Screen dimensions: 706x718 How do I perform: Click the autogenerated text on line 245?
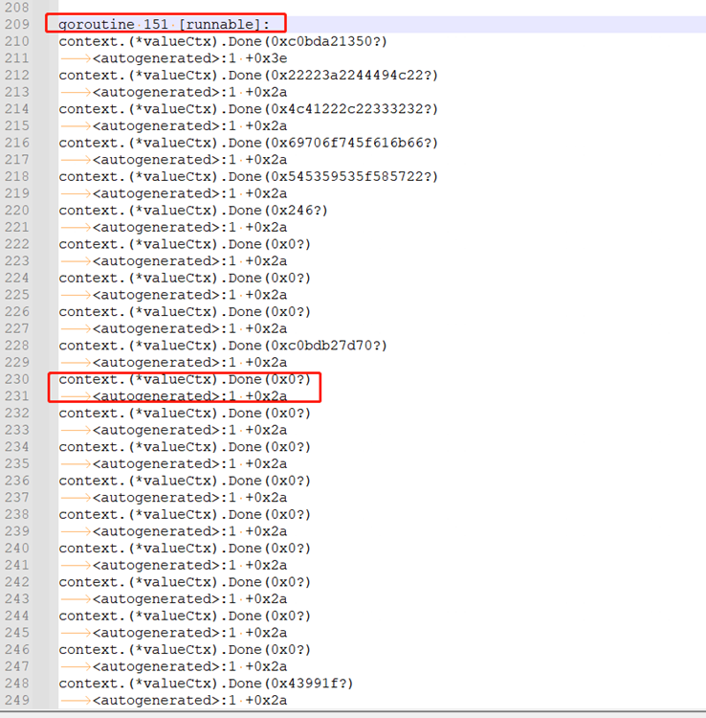189,633
